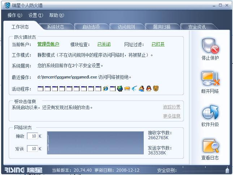
Task: Select the orange flat-shaped active program icon
Action: (127, 89)
